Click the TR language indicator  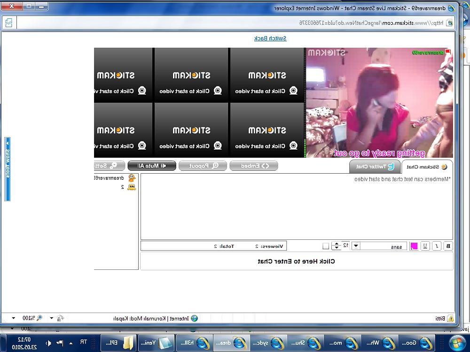84,342
